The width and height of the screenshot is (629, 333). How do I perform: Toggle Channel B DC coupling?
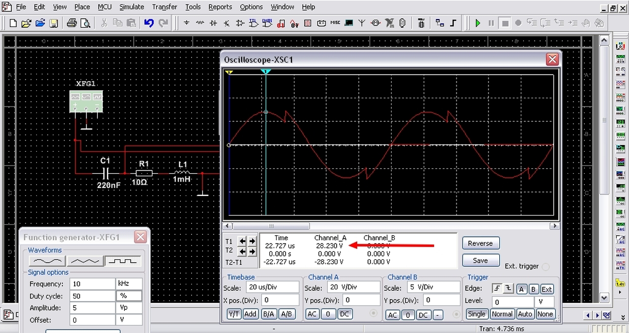tap(423, 315)
